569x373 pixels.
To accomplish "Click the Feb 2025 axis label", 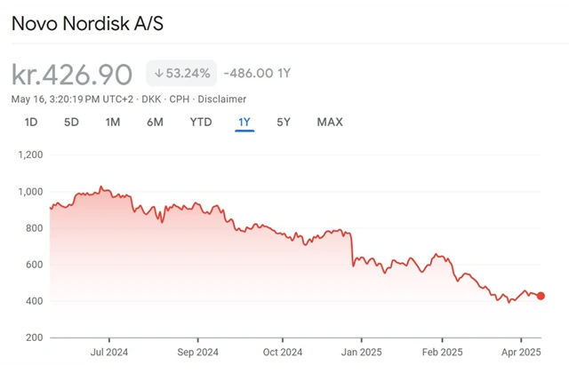I will (x=443, y=353).
